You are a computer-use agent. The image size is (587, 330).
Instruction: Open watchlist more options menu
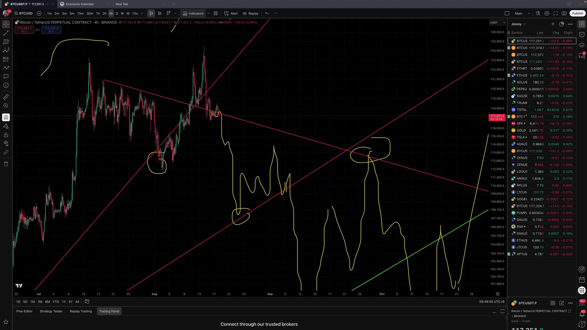coord(570,24)
